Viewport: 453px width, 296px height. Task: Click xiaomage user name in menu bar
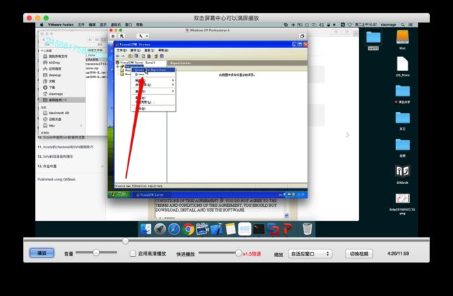click(x=388, y=24)
